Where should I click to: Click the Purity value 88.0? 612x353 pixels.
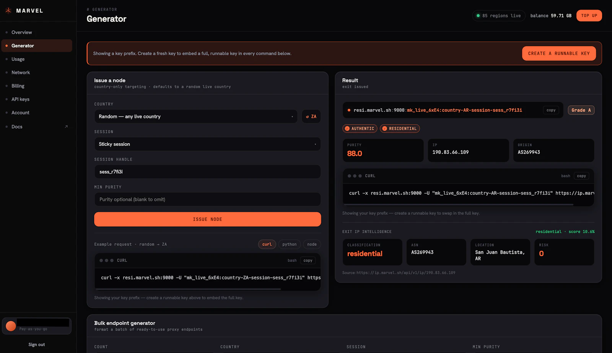355,154
